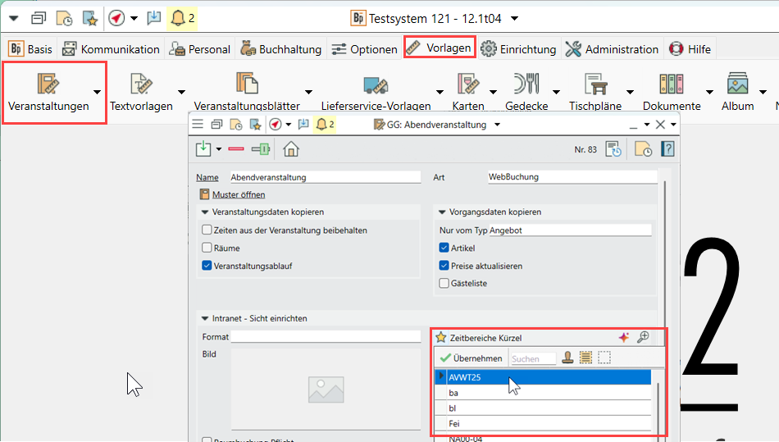Collapse the 'Veranstaltungsdaten kopieren' section
This screenshot has height=442, width=779.
205,212
